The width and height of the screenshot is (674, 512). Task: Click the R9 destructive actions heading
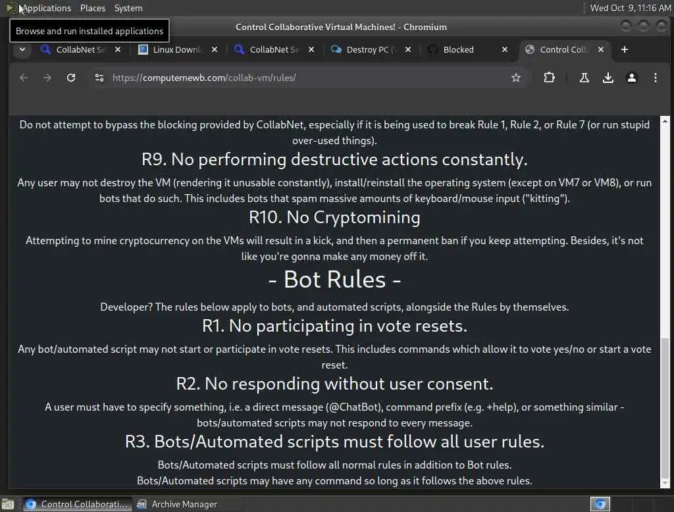coord(334,159)
